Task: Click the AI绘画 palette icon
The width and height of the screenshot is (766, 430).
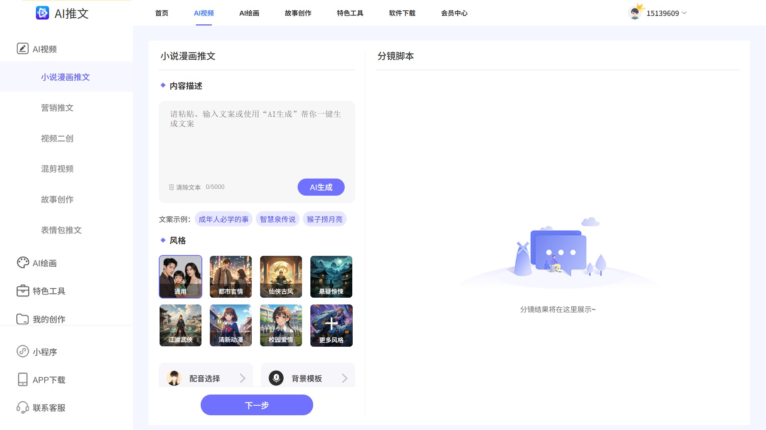Action: (23, 263)
